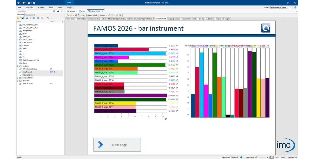Viewport: 327px width, 159px height.
Task: Click the CAN_Messages_S1_K1 table icon
Action: point(21,60)
